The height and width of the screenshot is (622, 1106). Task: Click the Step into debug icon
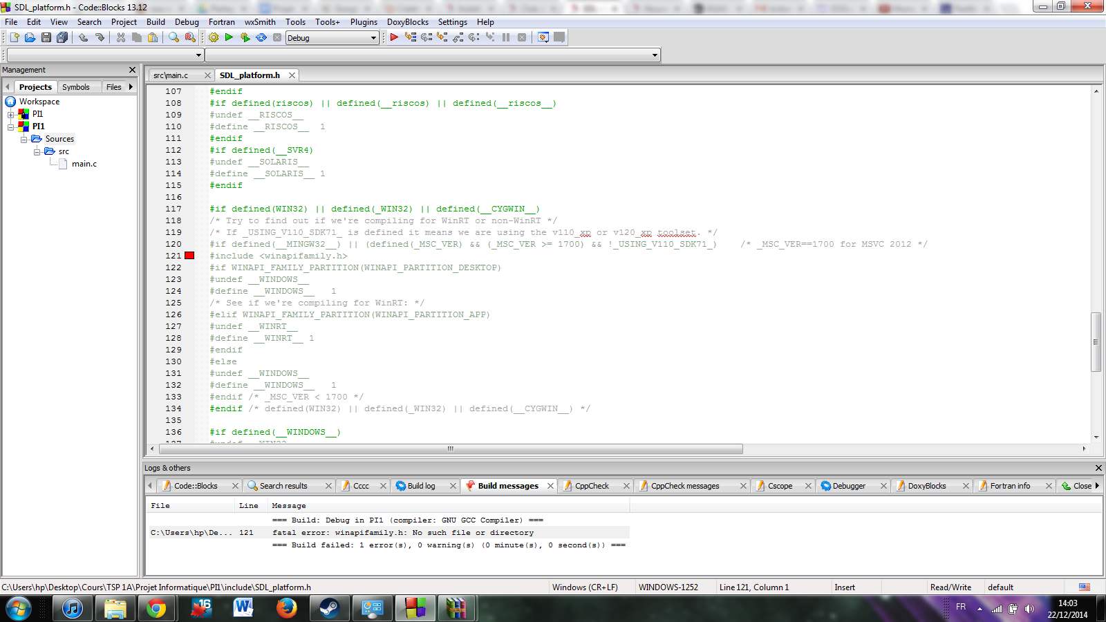[x=442, y=37]
